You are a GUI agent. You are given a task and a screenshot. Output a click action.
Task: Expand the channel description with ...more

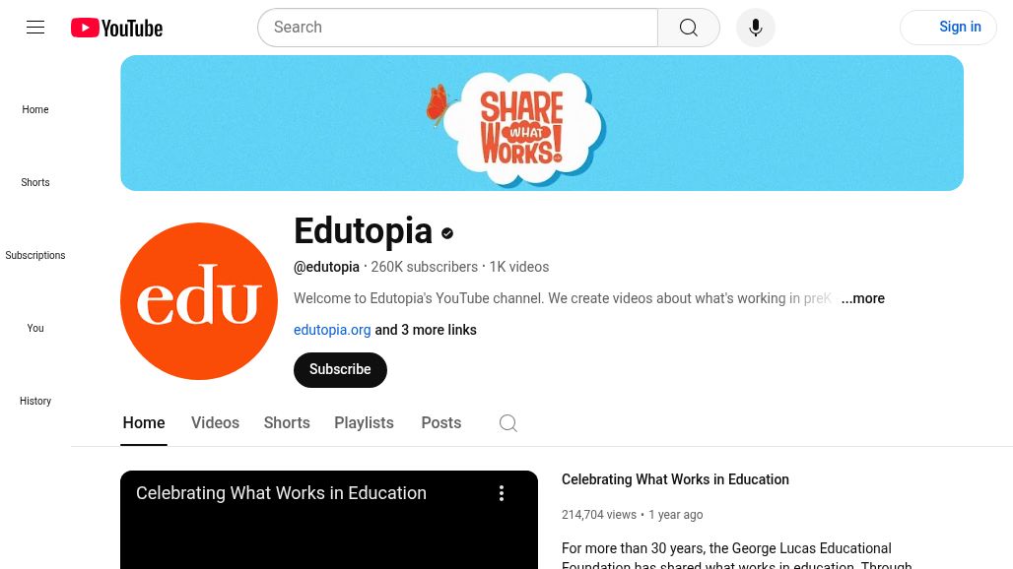862,298
